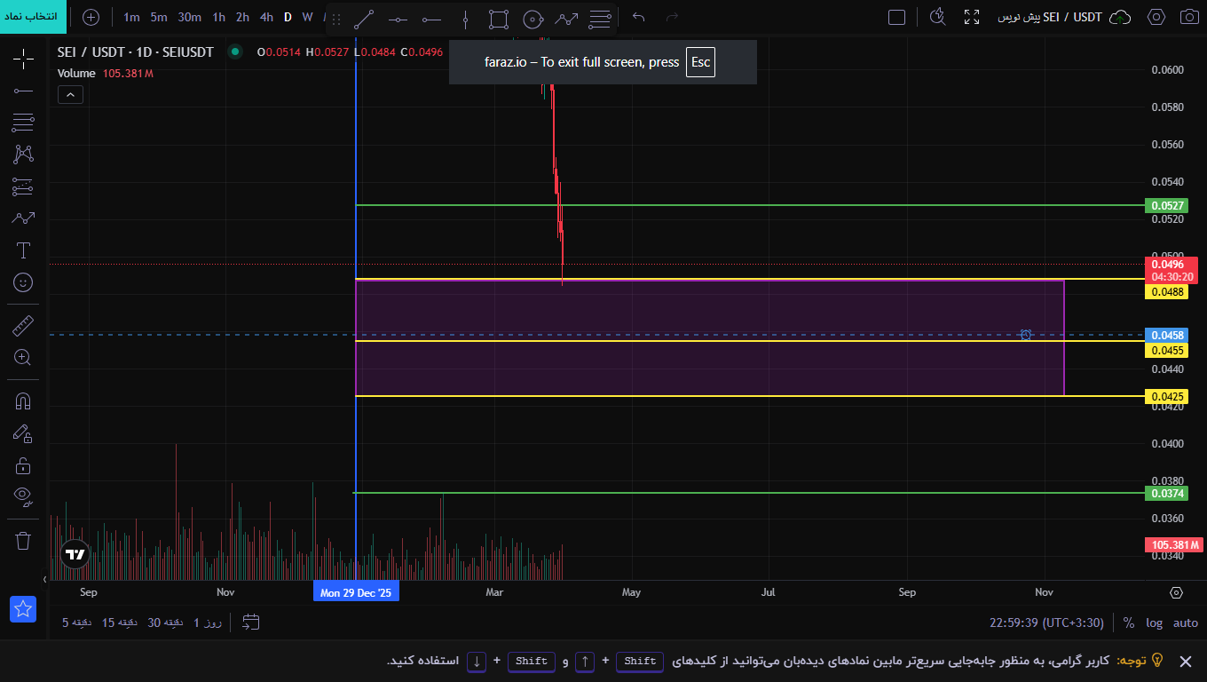Open the go-to-date calendar icon

[x=251, y=623]
